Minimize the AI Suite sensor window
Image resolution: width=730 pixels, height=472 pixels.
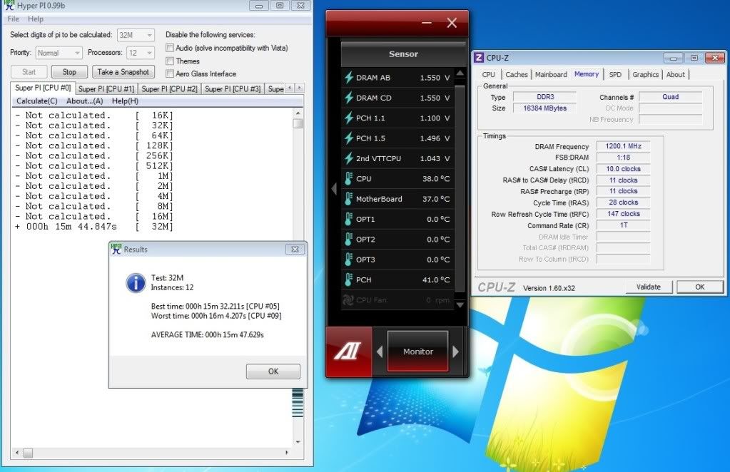pyautogui.click(x=427, y=22)
